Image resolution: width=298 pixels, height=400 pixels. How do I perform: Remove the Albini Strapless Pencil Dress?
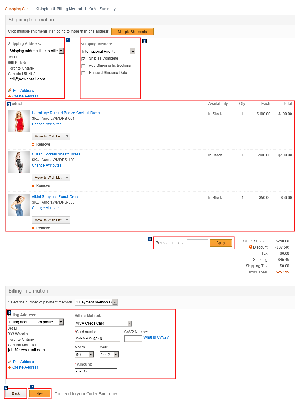33,228
